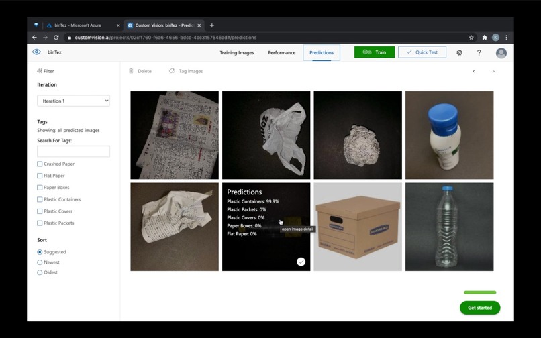Switch to Predictions tab
541x338 pixels.
pyautogui.click(x=322, y=53)
